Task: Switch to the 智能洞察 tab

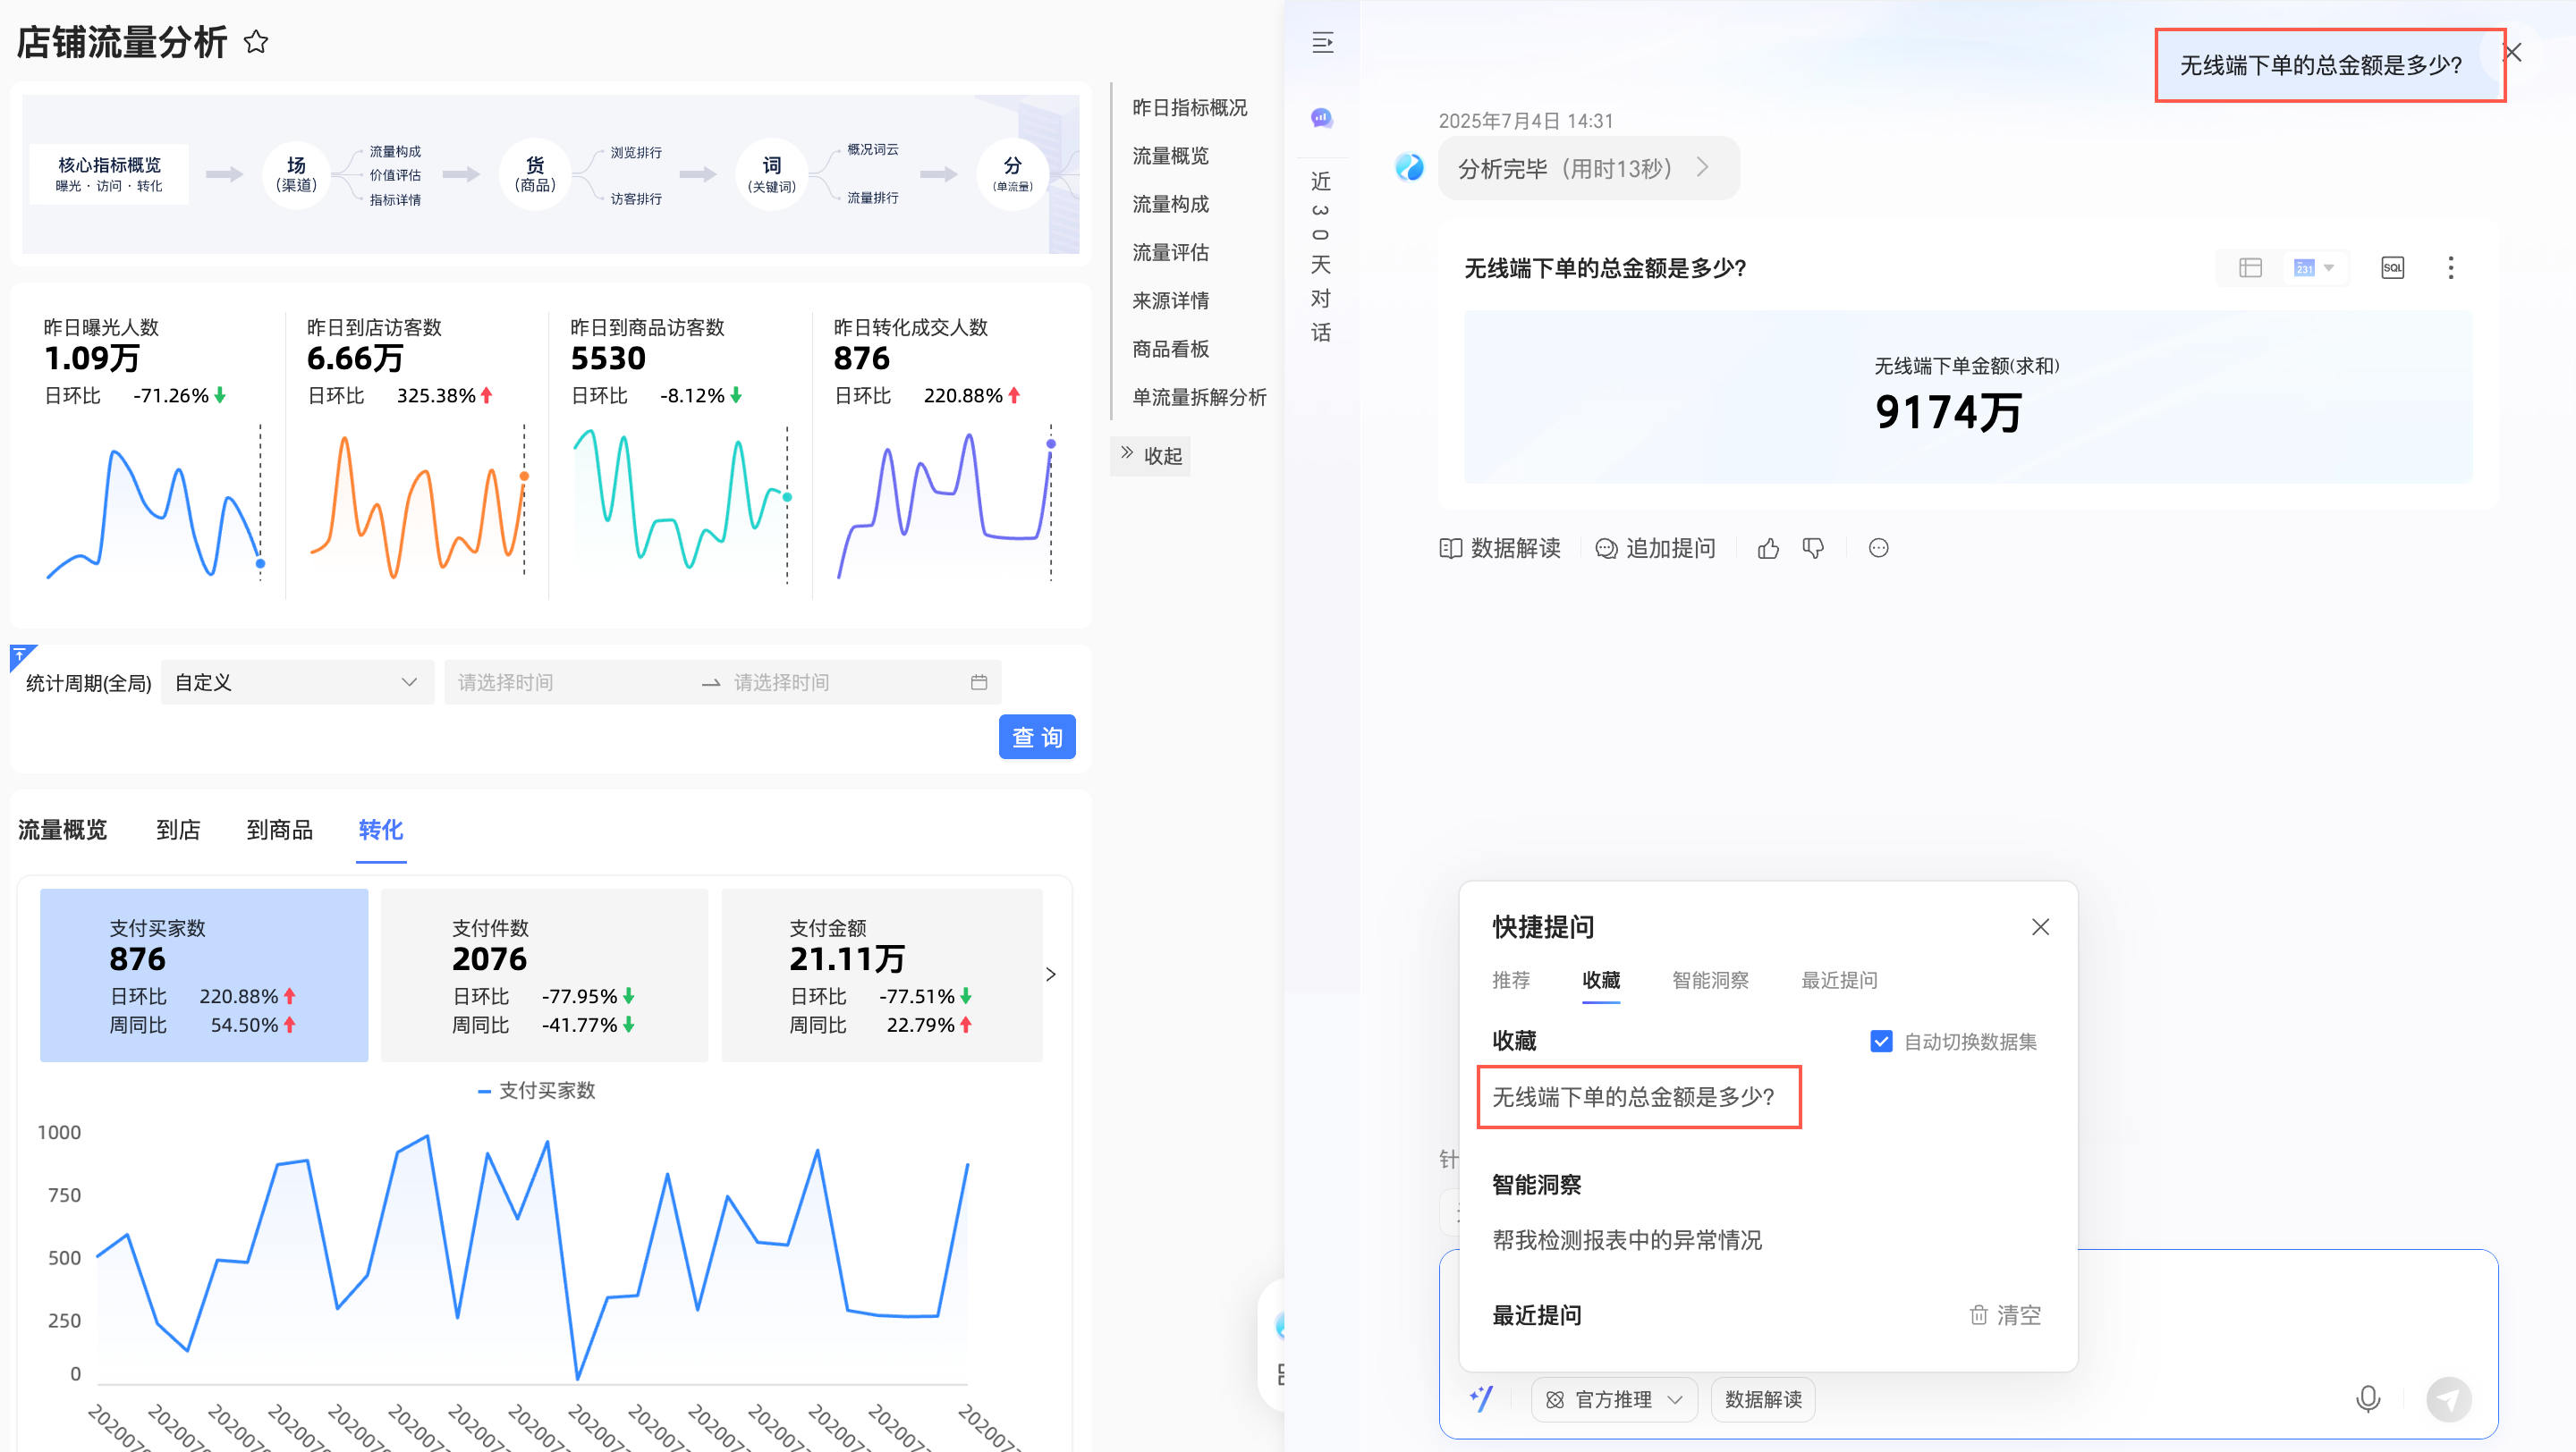Action: (1710, 980)
